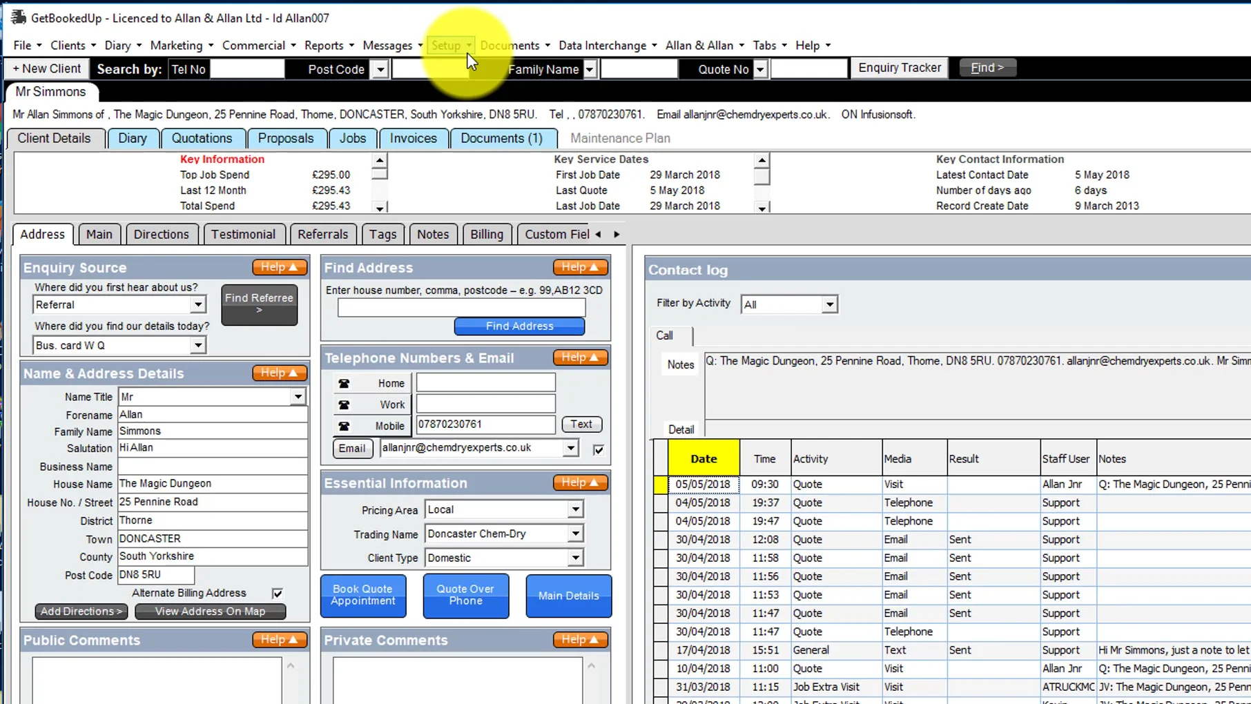Screen dimensions: 1251x704
Task: Open Help for Public Comments panel
Action: (x=280, y=640)
